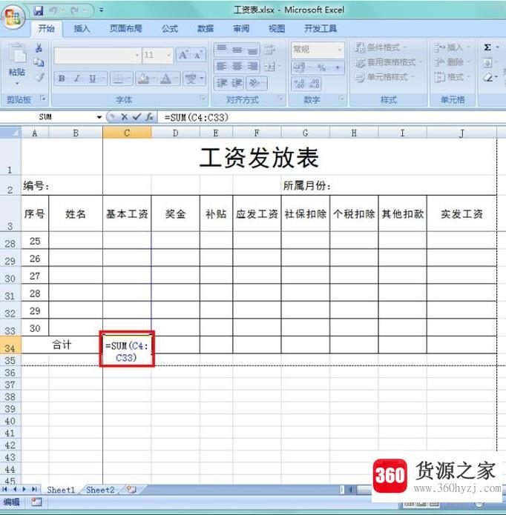Toggle Center alignment
The height and width of the screenshot is (515, 506).
[x=237, y=67]
